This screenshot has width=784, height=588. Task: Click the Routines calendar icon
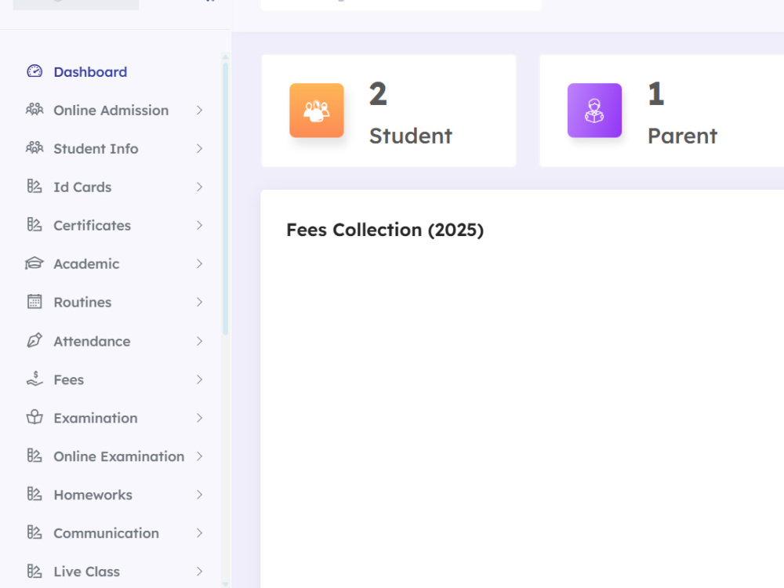pyautogui.click(x=34, y=302)
